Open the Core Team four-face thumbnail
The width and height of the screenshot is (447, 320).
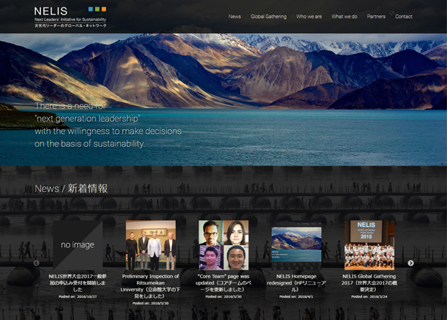(x=223, y=245)
